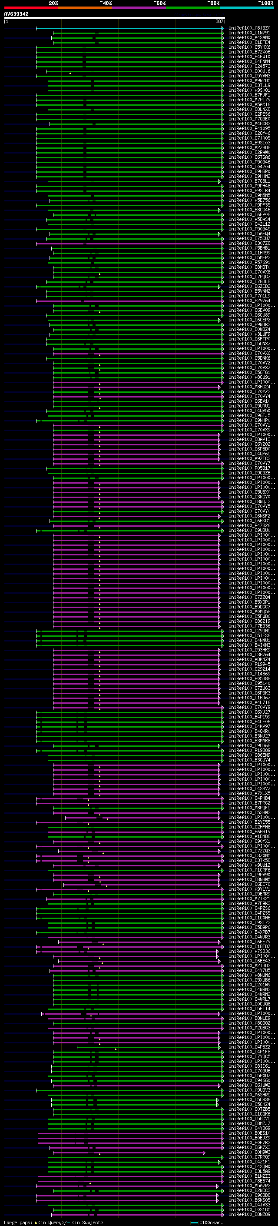Viewport: 278px width, 1226px height.
Task: Select hit UniRef100_C5YMX6
Action: [249, 47]
